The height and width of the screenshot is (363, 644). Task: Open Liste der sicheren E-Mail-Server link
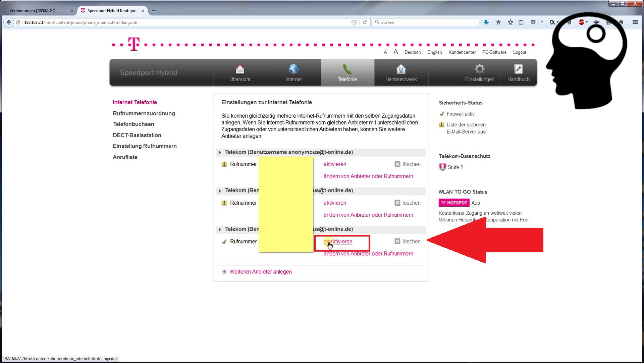click(466, 128)
